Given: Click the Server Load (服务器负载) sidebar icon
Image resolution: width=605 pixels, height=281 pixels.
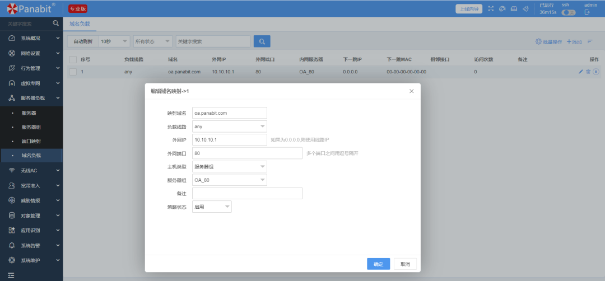Looking at the screenshot, I should coord(12,98).
